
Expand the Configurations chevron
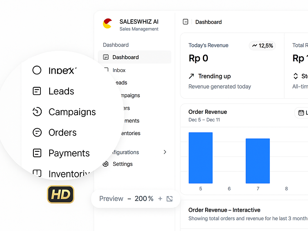[x=165, y=152]
